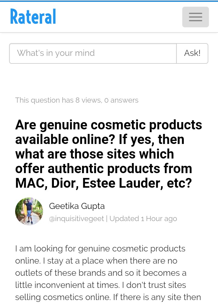Click the body line "I am looking for genuine"
Viewport: 218px width, 304px height.
click(x=100, y=248)
